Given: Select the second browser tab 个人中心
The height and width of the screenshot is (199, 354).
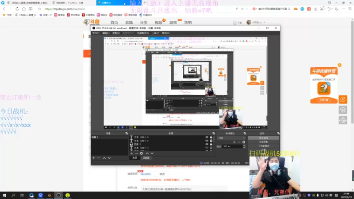Looking at the screenshot, I should pyautogui.click(x=70, y=3).
